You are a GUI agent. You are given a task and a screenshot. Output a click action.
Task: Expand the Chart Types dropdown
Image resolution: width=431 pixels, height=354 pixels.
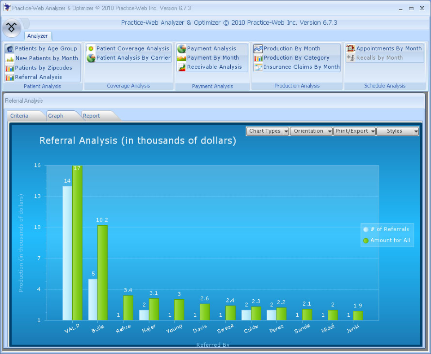tap(268, 131)
